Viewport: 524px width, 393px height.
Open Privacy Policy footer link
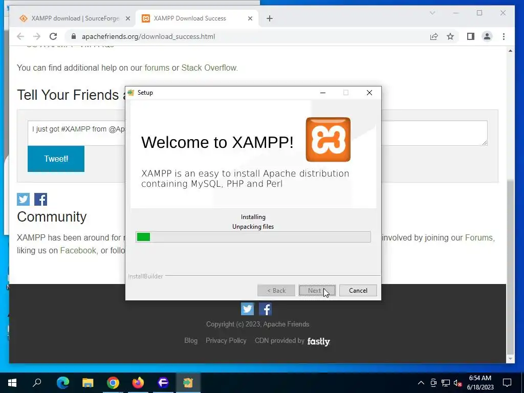click(226, 340)
